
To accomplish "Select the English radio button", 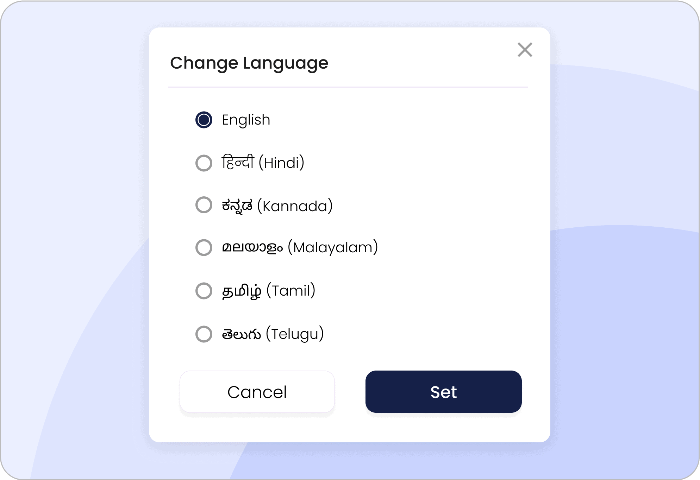I will click(204, 120).
